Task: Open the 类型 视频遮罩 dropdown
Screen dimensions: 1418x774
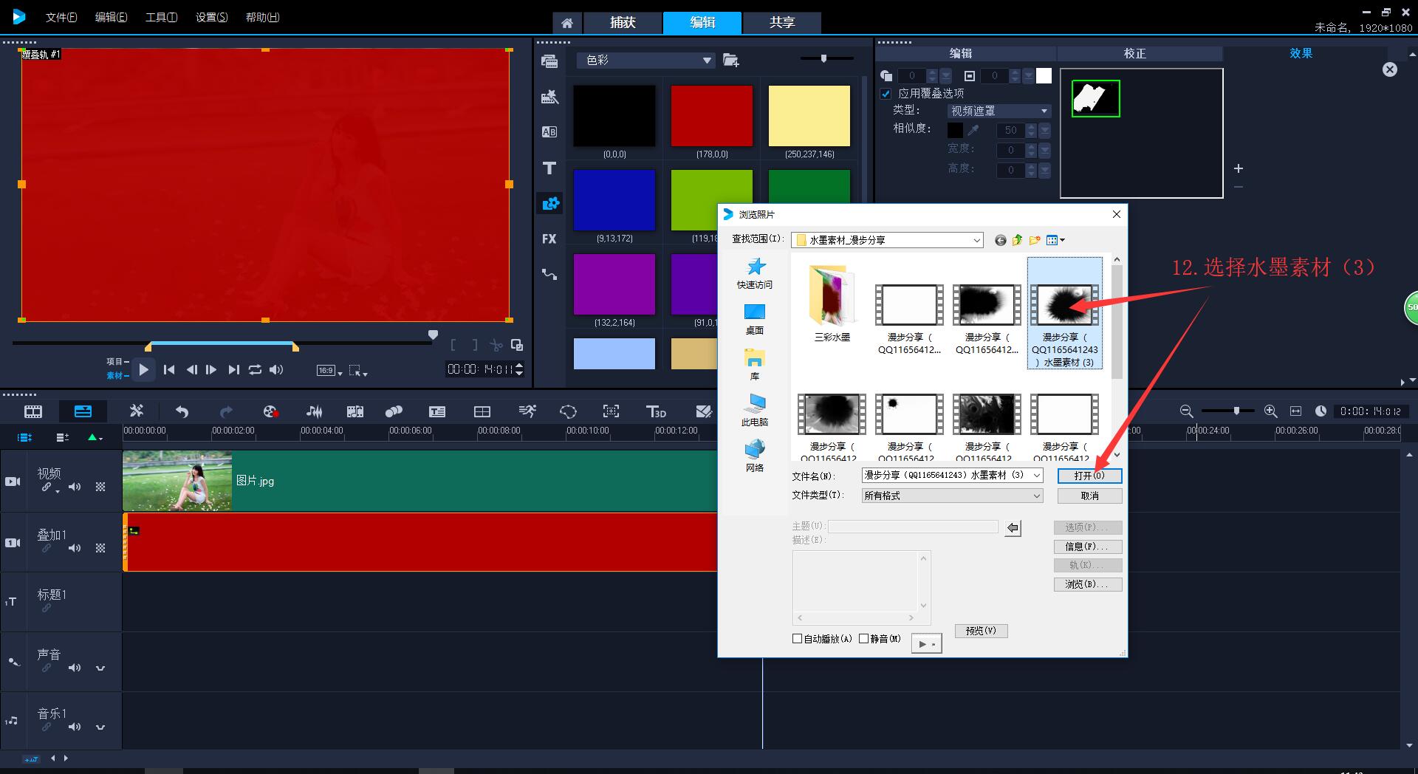Action: point(999,111)
